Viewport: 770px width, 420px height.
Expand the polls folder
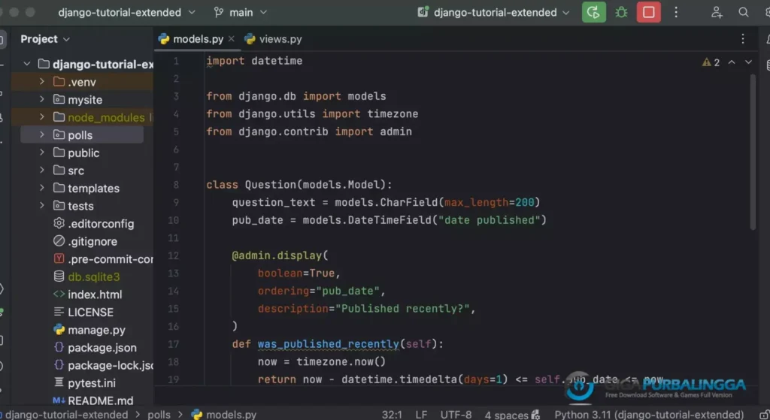[x=42, y=134]
